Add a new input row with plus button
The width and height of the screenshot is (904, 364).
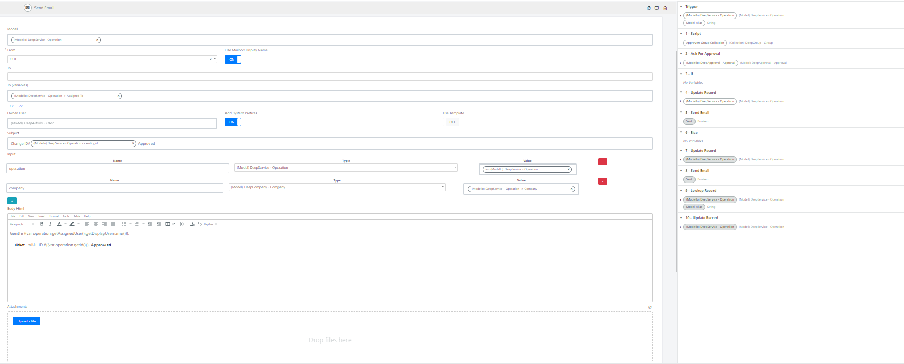pos(12,201)
